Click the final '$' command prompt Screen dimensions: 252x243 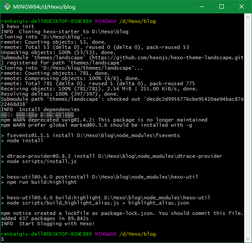[x=2, y=239]
